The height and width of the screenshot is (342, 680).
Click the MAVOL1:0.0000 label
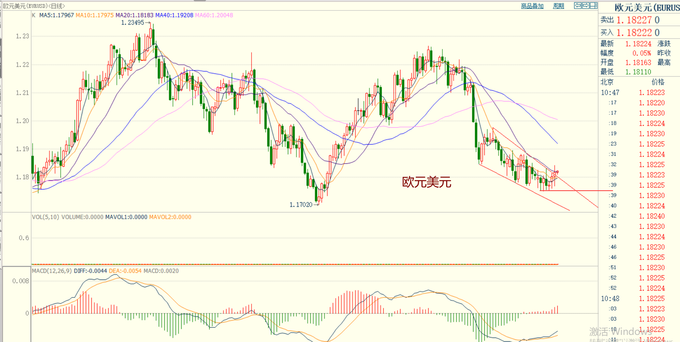pyautogui.click(x=126, y=217)
